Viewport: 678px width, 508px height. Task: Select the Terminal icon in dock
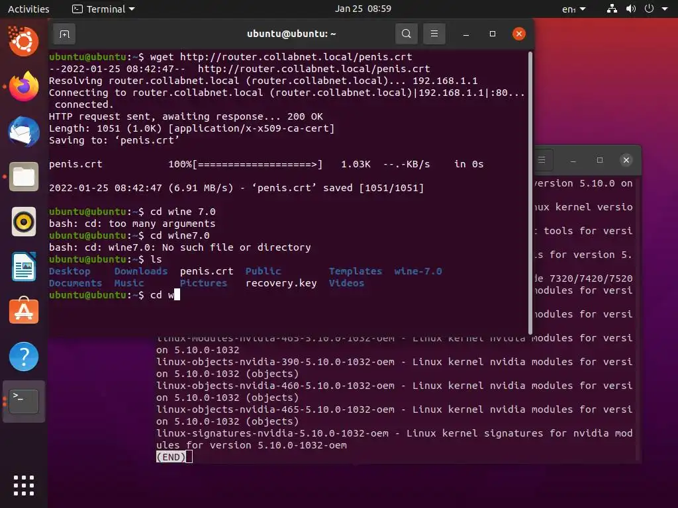point(24,402)
